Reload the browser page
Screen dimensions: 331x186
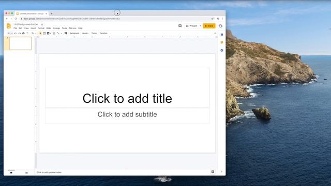[16, 19]
